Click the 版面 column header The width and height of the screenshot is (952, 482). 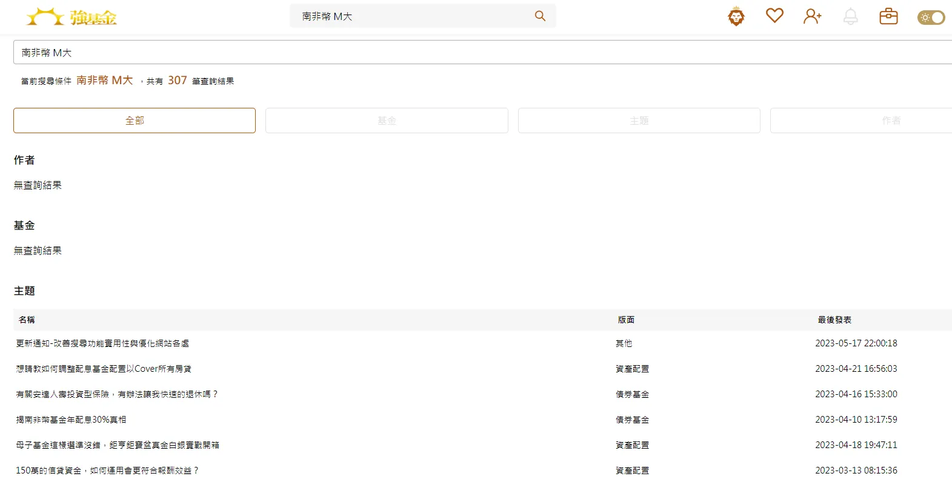click(626, 320)
